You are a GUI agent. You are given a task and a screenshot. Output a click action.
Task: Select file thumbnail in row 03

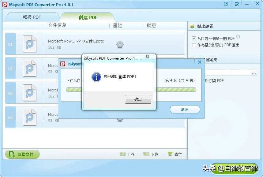(x=29, y=93)
